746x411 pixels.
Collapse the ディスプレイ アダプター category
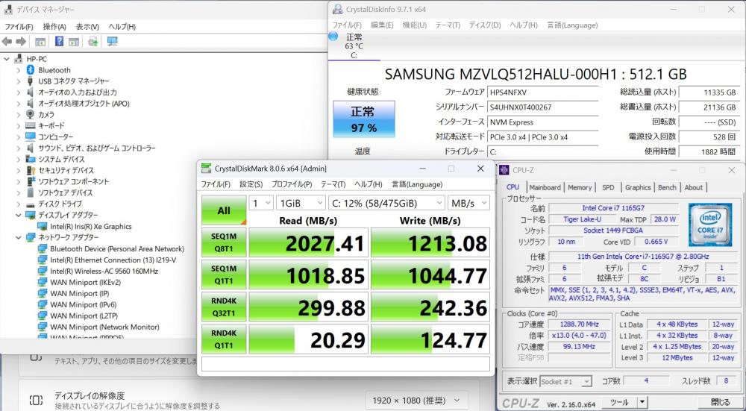18,215
